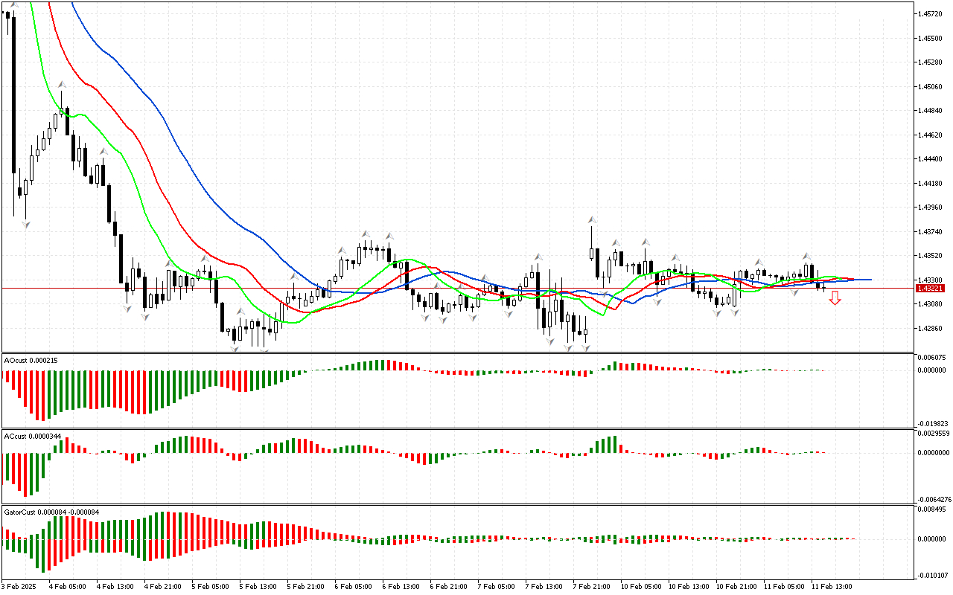Click the ACcust zero level 0.0000000
The image size is (953, 595).
(x=934, y=452)
